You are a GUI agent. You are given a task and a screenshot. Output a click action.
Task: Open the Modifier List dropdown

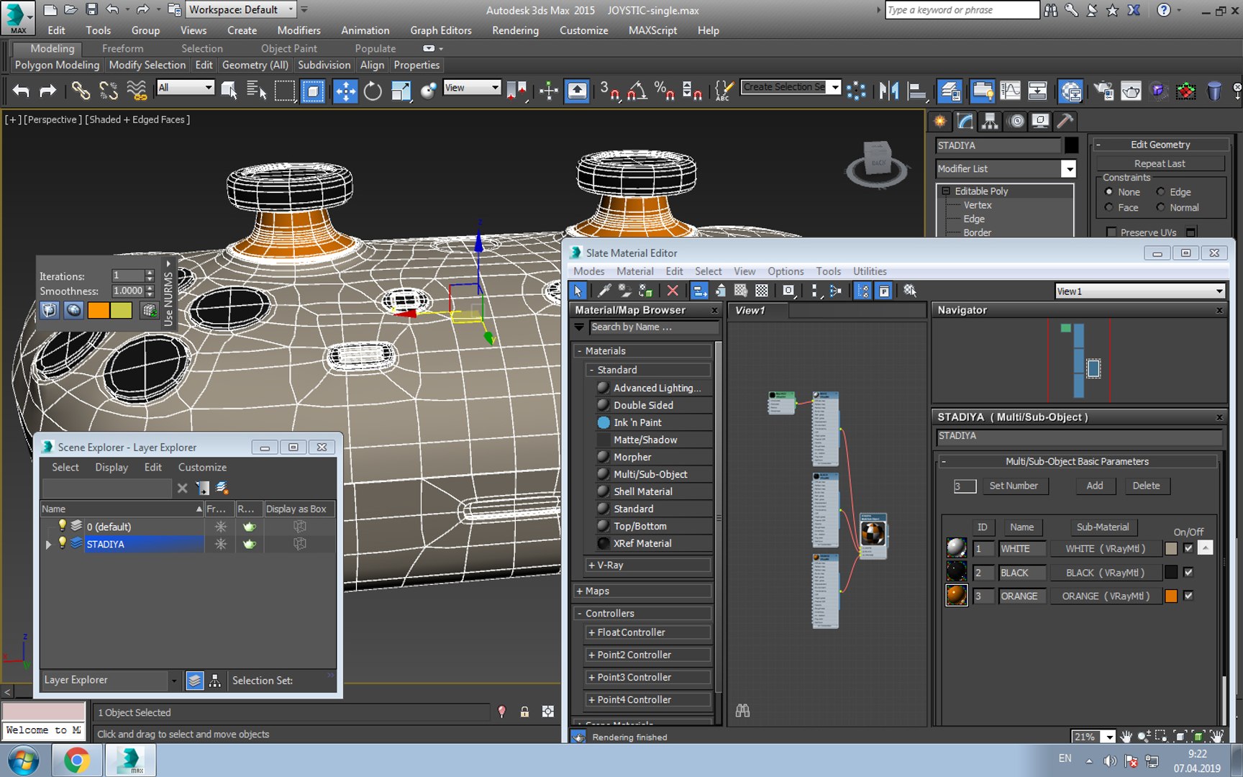pos(1069,169)
